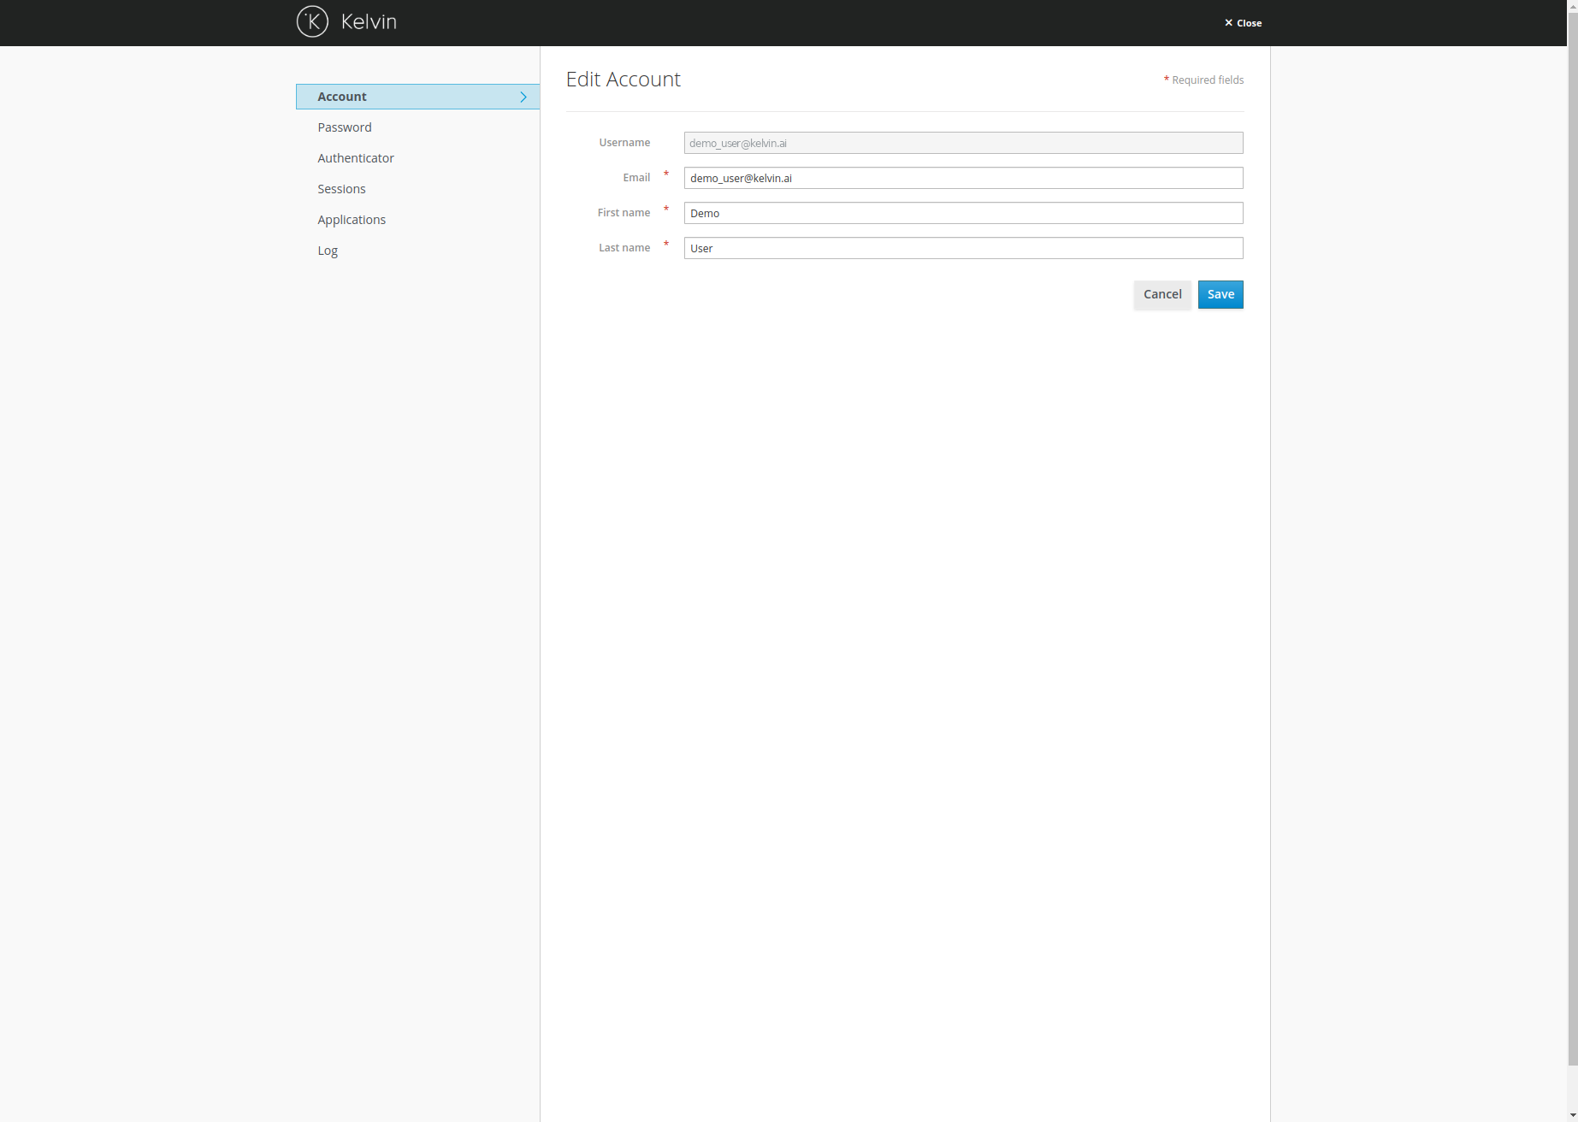The image size is (1578, 1122).
Task: Cancel editing the account
Action: [x=1161, y=294]
